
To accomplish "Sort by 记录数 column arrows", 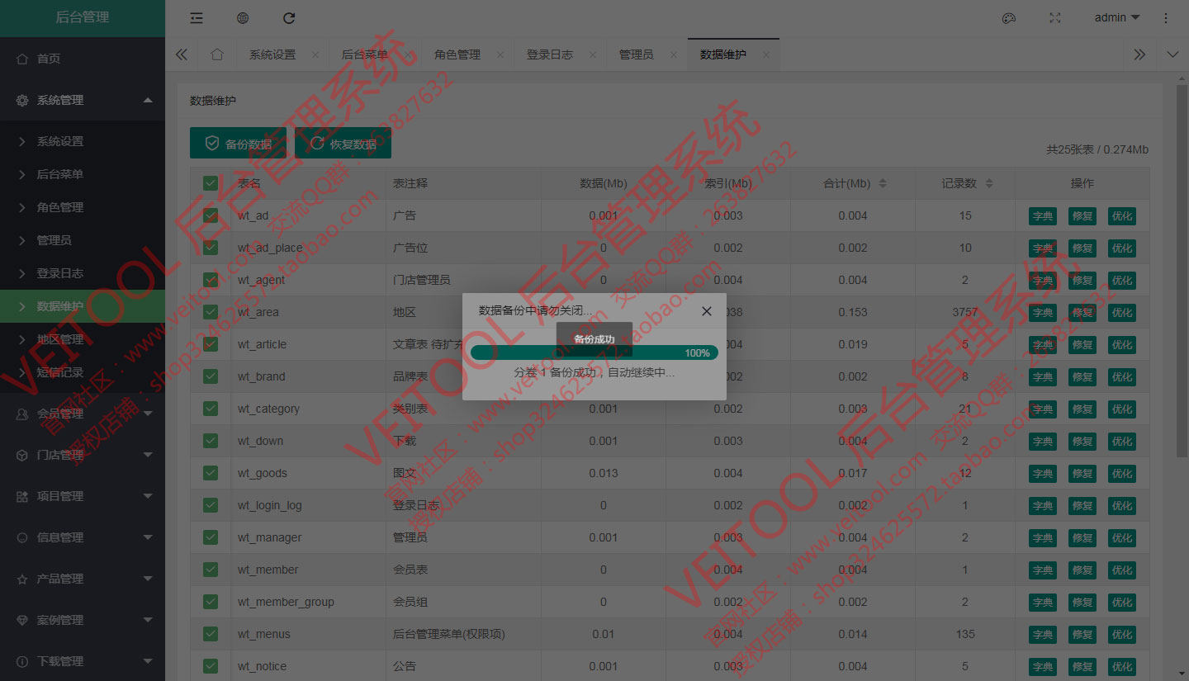I will (989, 183).
